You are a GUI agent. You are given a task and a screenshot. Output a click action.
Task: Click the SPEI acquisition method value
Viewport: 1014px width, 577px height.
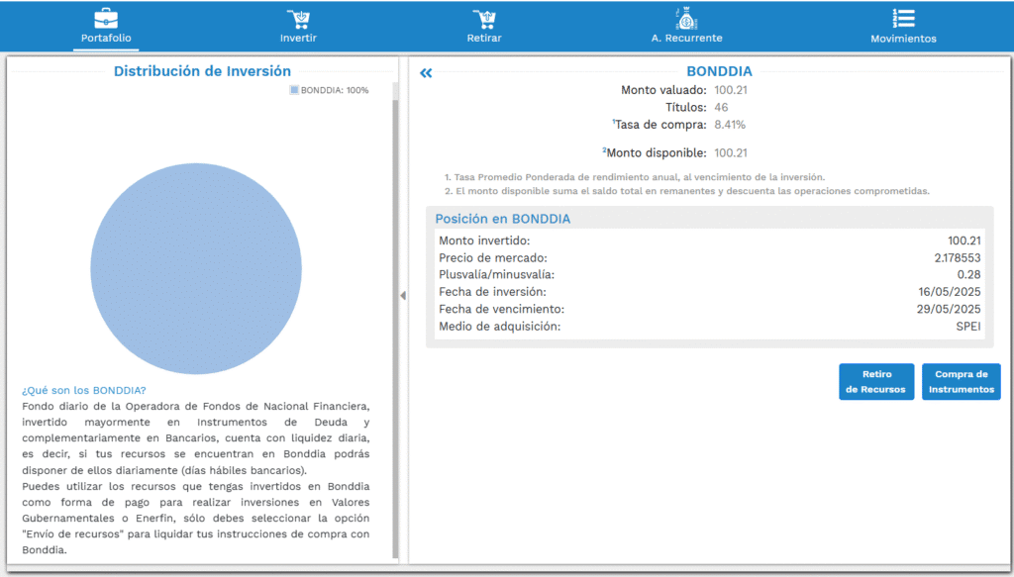[x=968, y=327]
